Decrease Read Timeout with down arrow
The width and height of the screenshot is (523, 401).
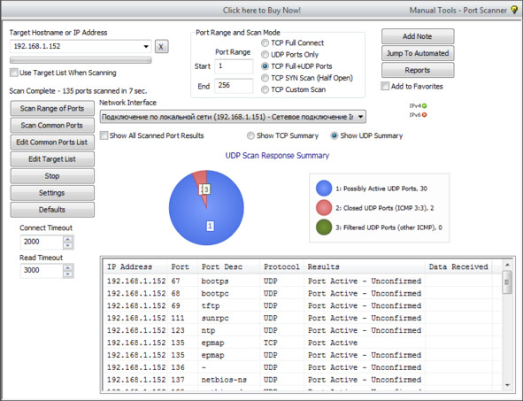[68, 274]
